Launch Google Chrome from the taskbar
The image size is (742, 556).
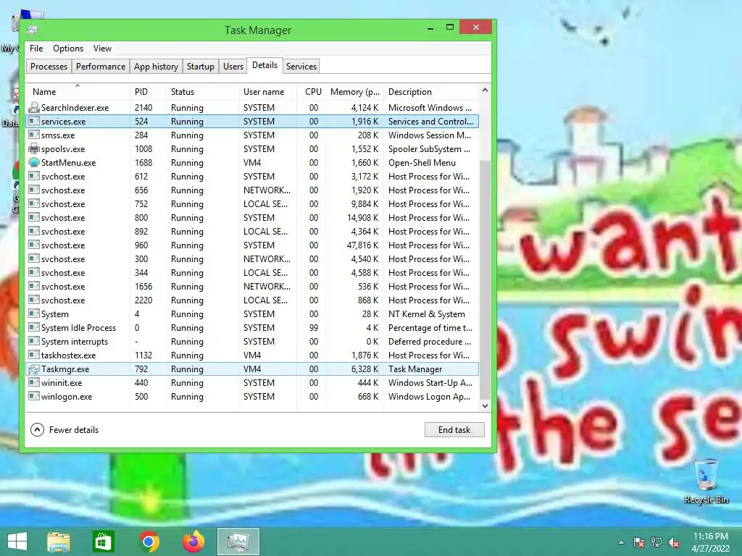click(x=149, y=542)
